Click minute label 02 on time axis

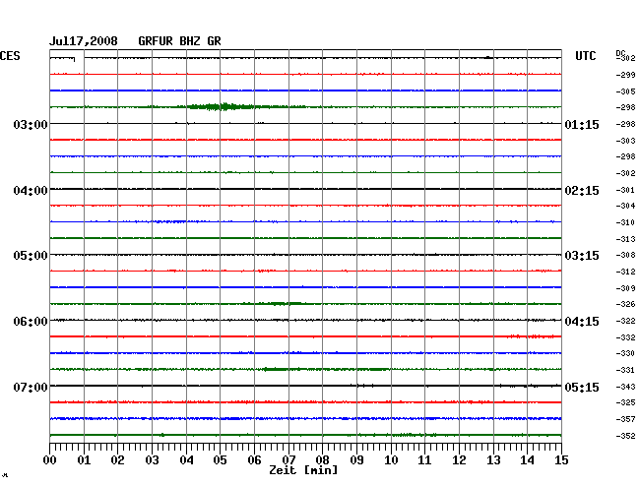tap(117, 460)
